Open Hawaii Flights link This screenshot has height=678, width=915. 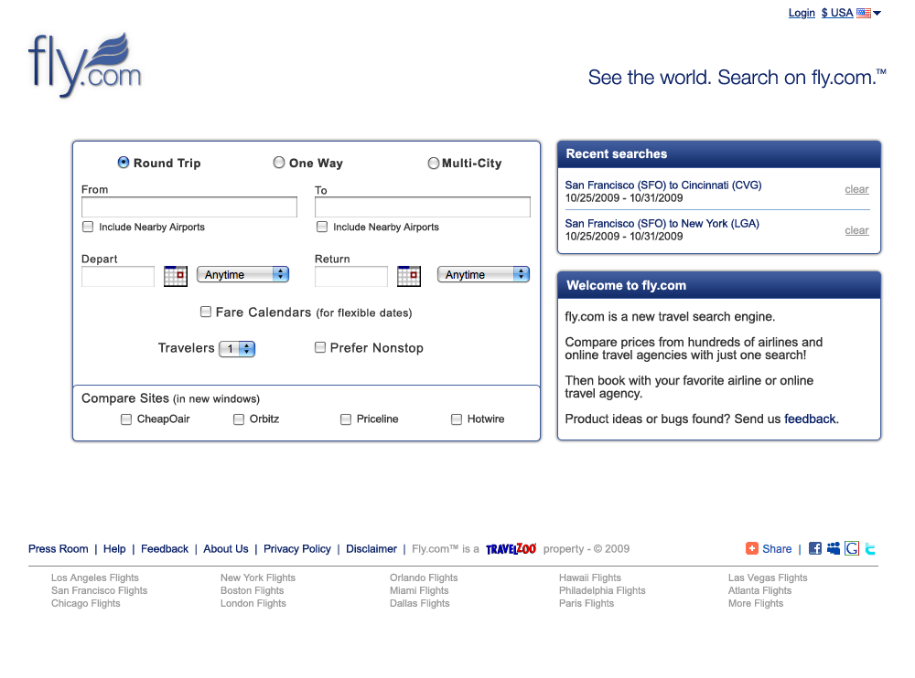click(590, 577)
